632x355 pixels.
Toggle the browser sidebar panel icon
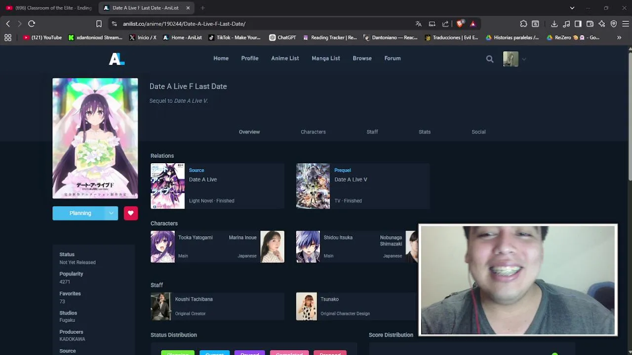(578, 24)
